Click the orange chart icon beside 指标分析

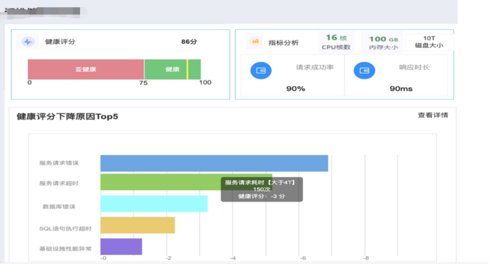tap(255, 41)
